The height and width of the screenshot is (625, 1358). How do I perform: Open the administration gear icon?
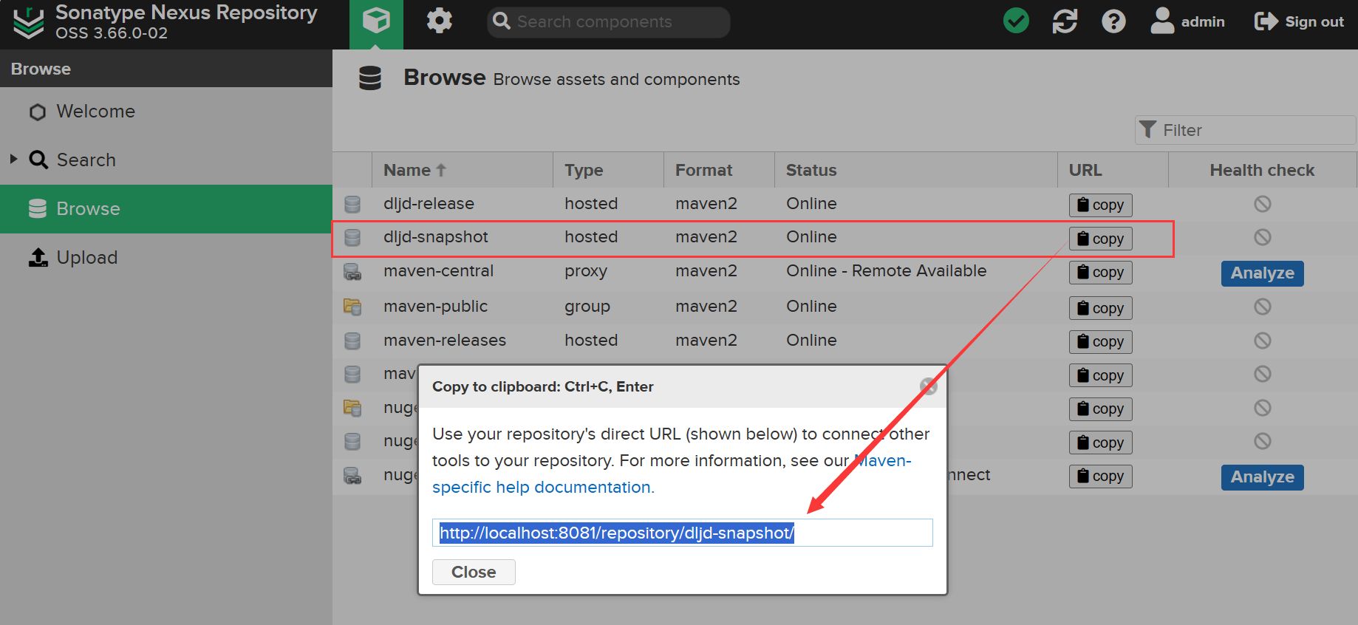[439, 21]
